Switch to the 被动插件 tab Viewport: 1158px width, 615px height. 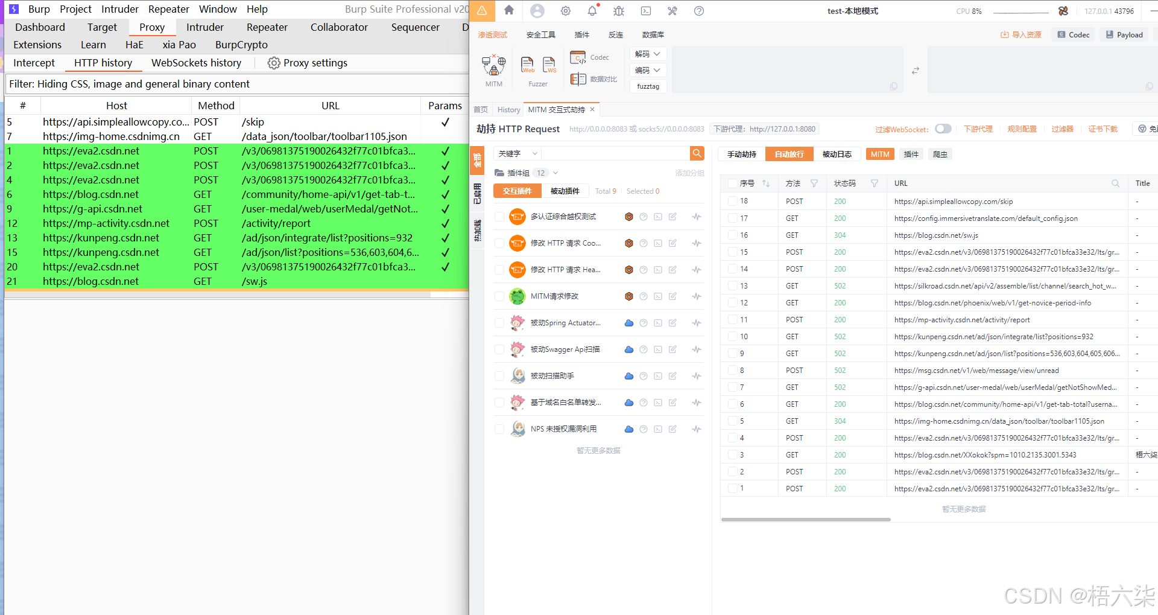565,191
